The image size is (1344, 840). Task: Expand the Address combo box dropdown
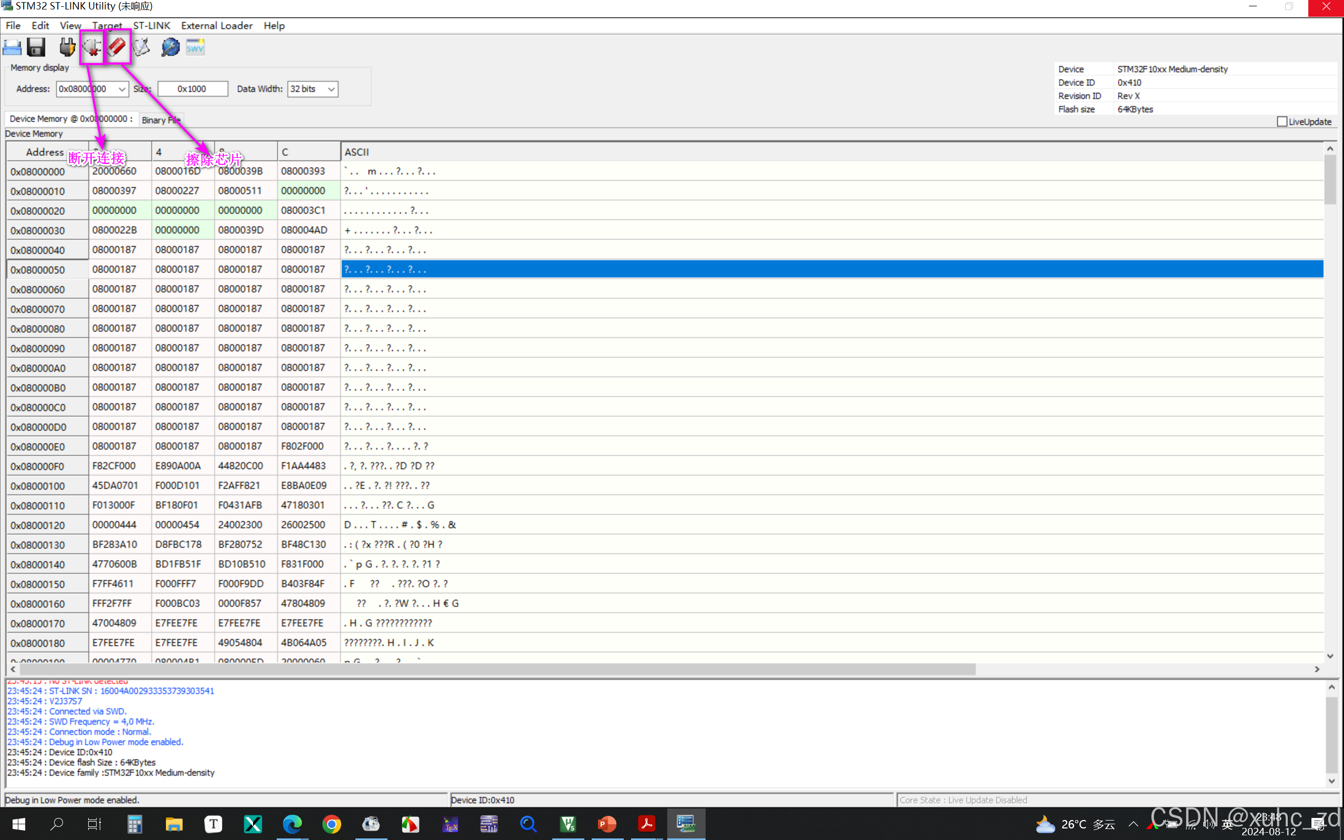pyautogui.click(x=122, y=89)
